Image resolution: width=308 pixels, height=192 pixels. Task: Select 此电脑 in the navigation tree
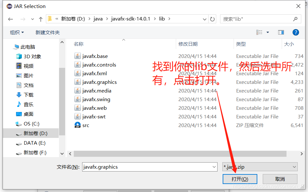(x=25, y=47)
